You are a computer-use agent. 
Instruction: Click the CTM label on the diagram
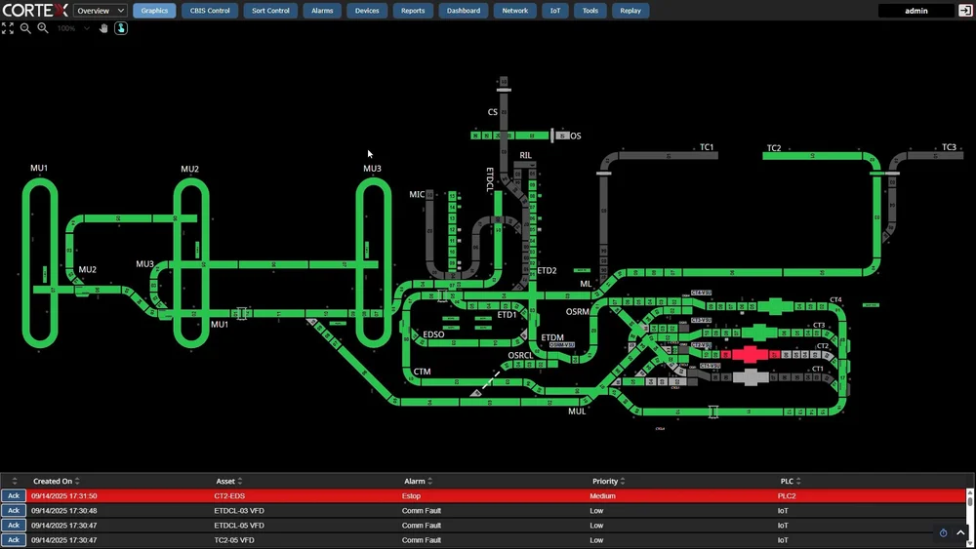click(422, 372)
